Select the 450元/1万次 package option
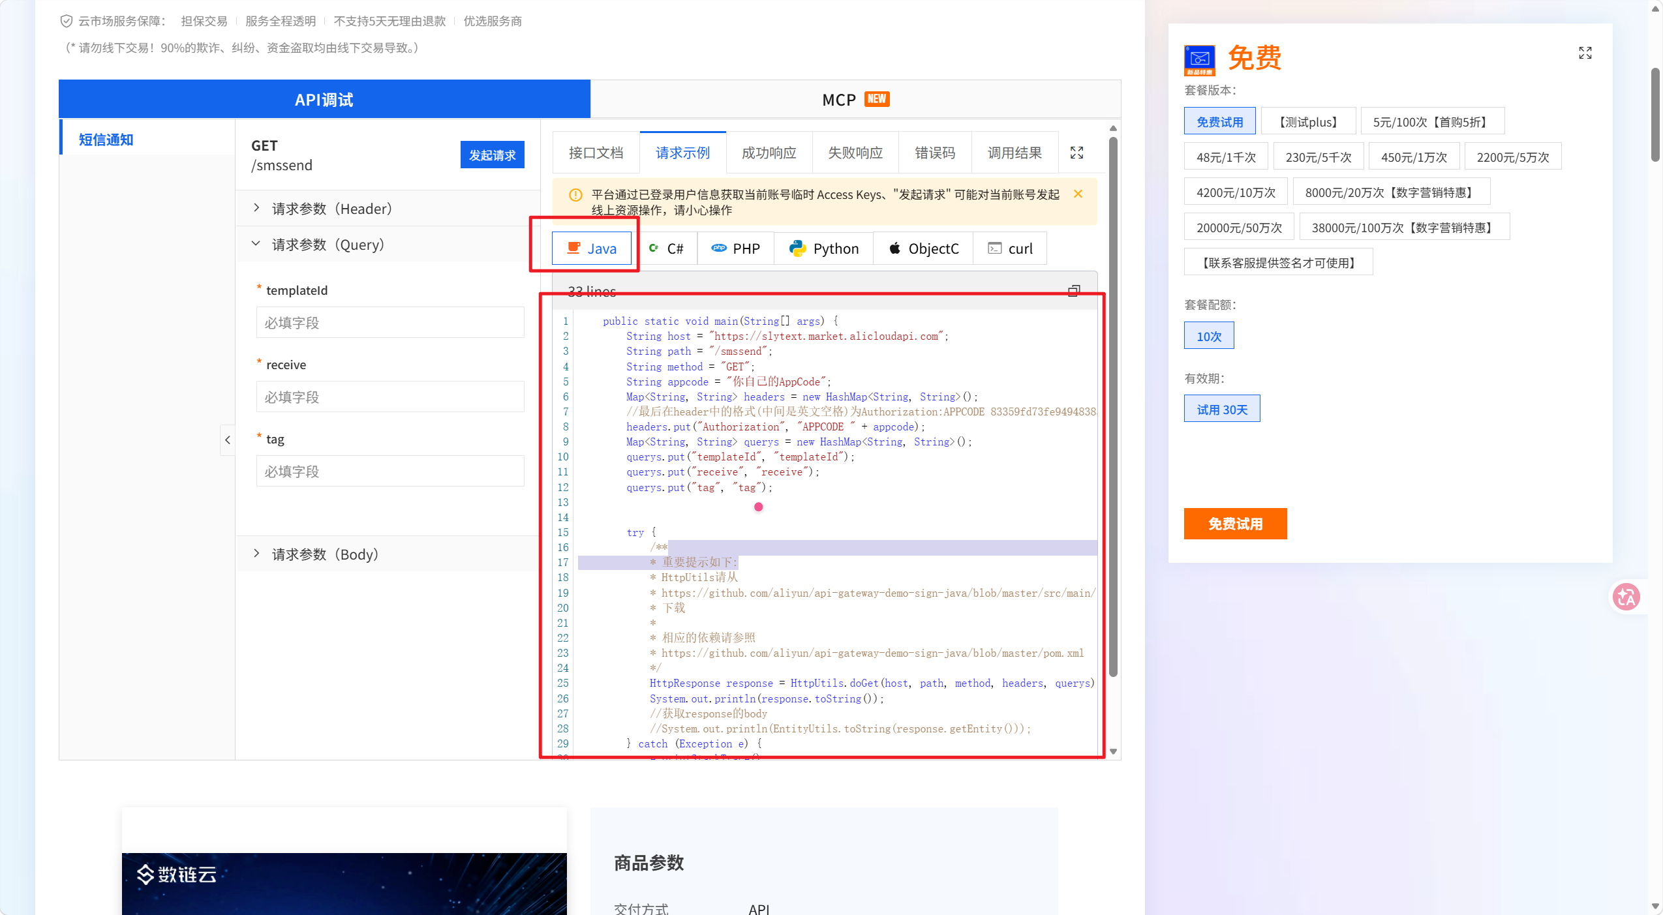Image resolution: width=1663 pixels, height=915 pixels. click(x=1414, y=157)
